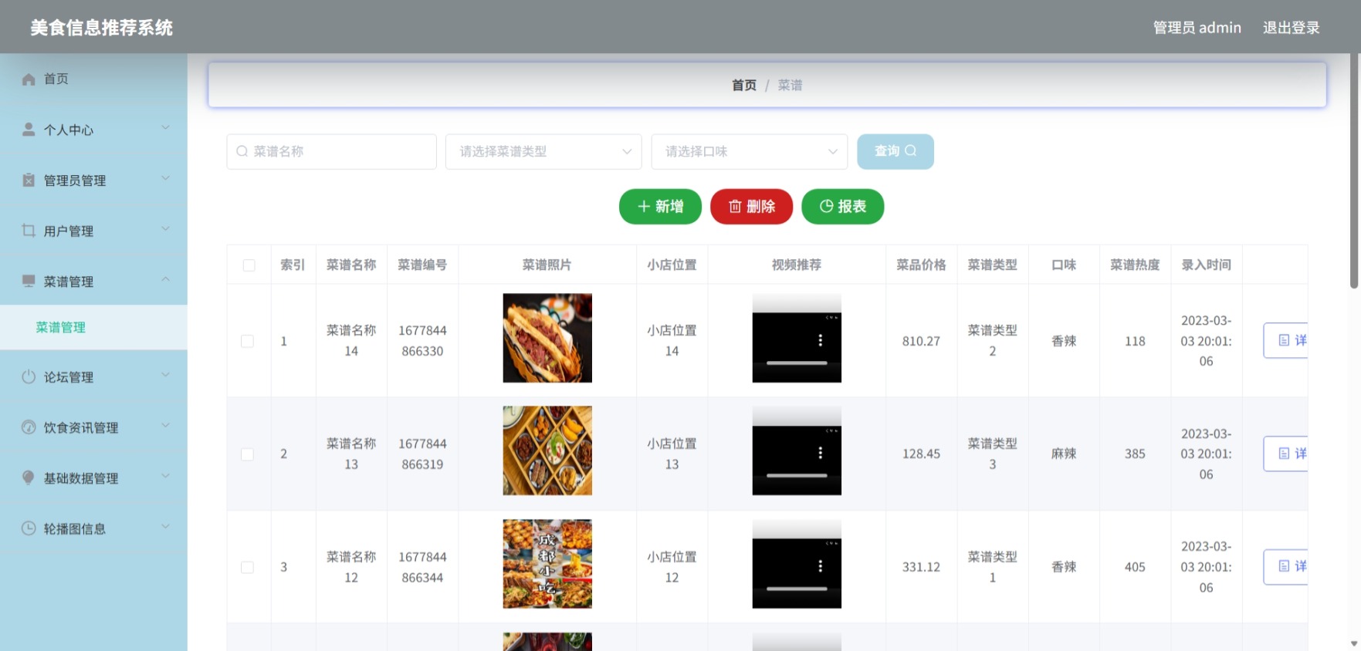
Task: Select checkbox for row 菜谱名称13
Action: point(247,454)
